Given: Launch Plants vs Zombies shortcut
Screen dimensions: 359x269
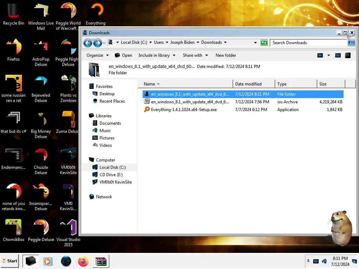Looking at the screenshot, I should coord(68,89).
